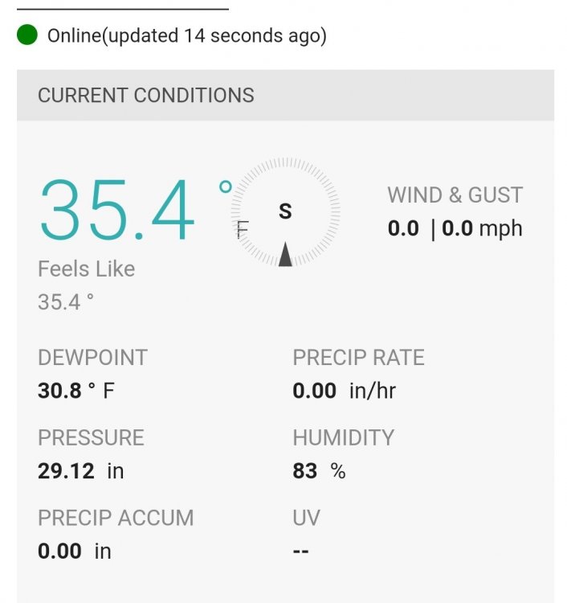Click the Online updated 14 seconds ago text
567x603 pixels.
click(187, 35)
